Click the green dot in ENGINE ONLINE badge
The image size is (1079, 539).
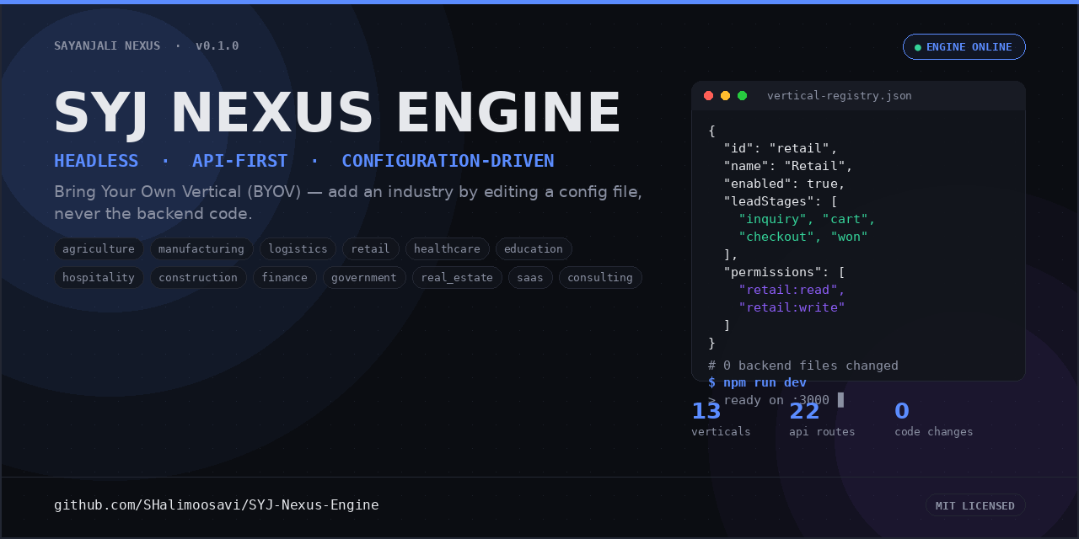pos(918,47)
